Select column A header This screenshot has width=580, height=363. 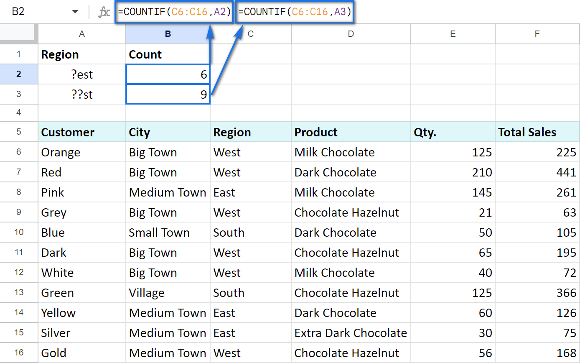tap(81, 34)
